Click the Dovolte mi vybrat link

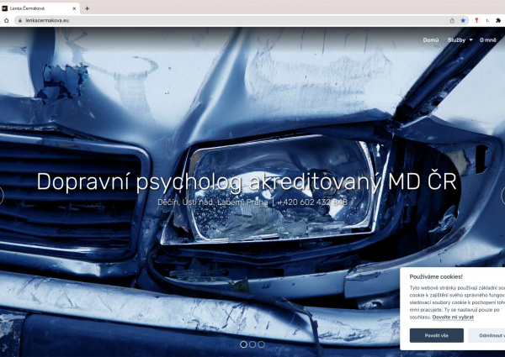click(x=453, y=317)
